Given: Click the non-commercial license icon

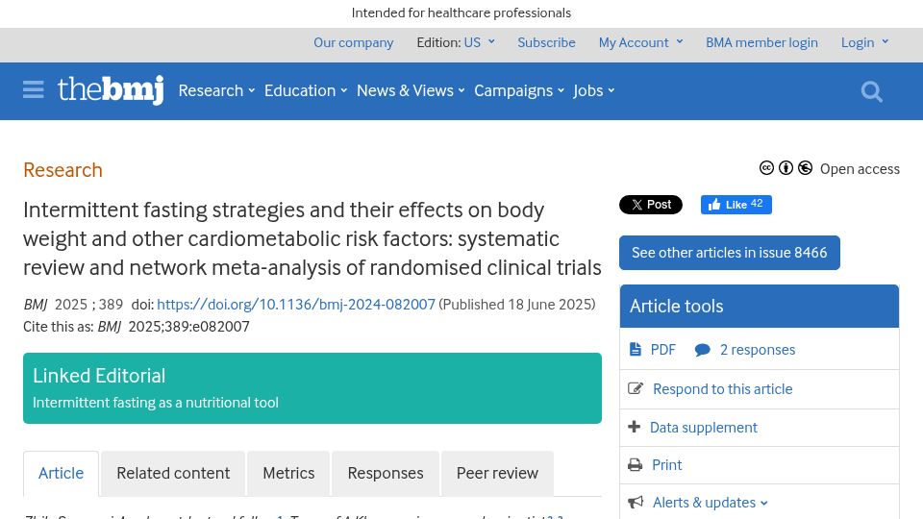Looking at the screenshot, I should [x=806, y=168].
